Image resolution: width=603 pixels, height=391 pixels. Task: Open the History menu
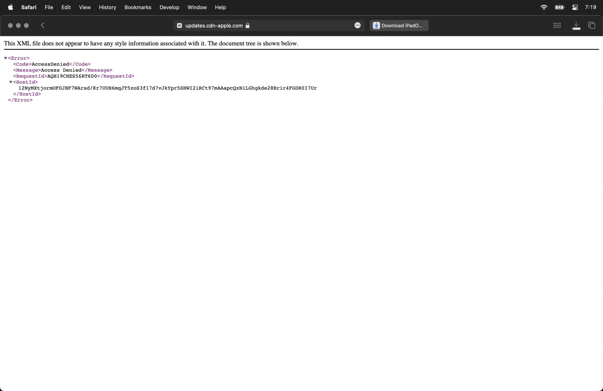coord(107,7)
